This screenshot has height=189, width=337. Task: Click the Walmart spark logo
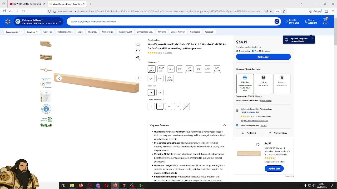coord(8,22)
